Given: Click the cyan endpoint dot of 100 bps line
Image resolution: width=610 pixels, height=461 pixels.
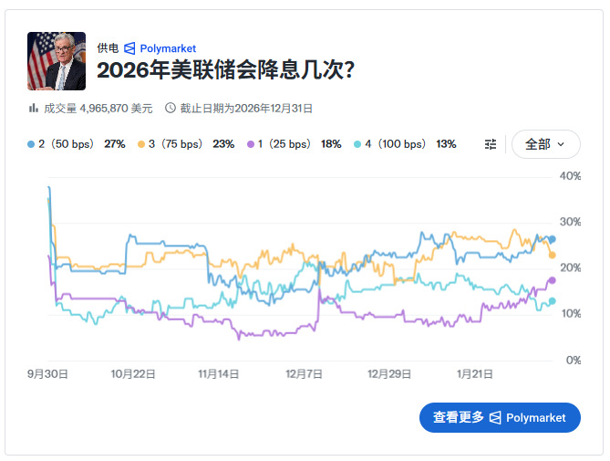Looking at the screenshot, I should tap(552, 301).
